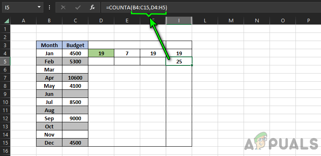This screenshot has width=321, height=156.
Task: Open the Insert Function fx dialog
Action: [x=92, y=7]
